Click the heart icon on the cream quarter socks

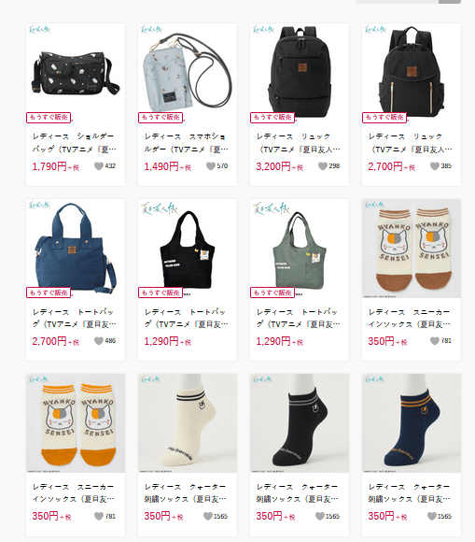coord(208,516)
